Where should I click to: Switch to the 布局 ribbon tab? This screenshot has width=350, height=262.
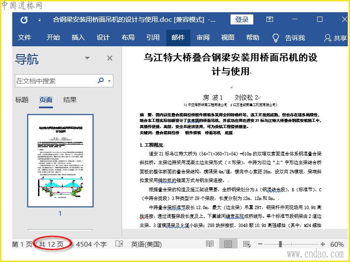[128, 38]
